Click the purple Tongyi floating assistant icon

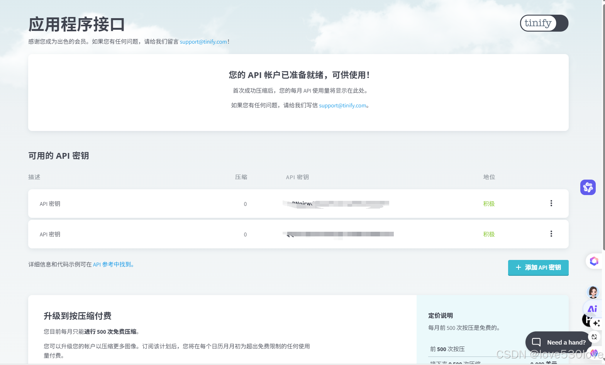[x=588, y=187]
